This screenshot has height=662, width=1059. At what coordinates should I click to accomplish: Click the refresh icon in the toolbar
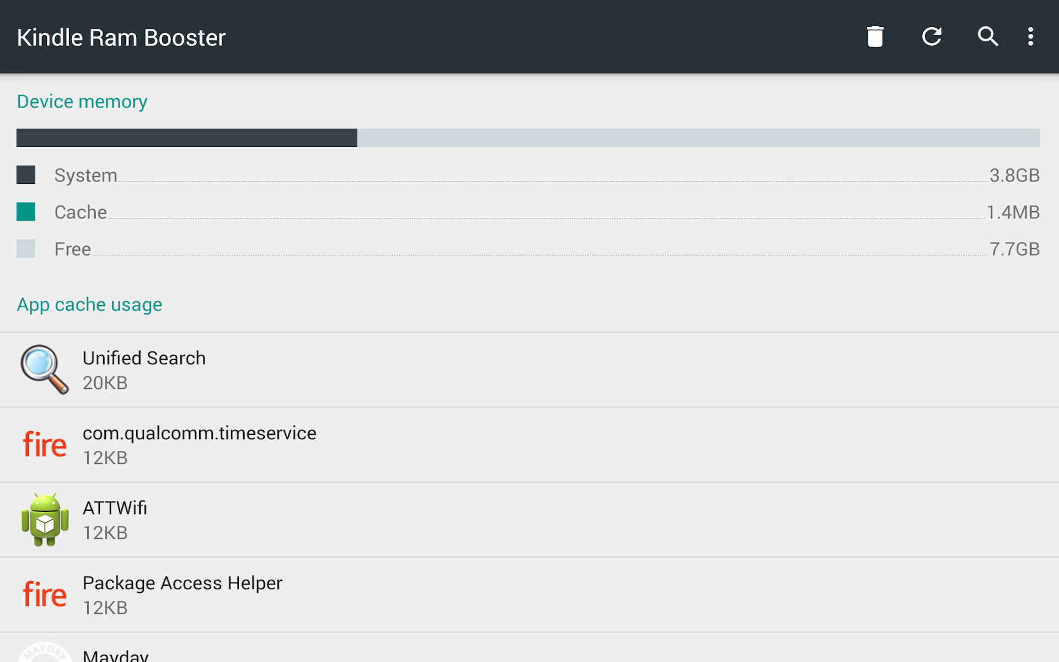coord(932,37)
